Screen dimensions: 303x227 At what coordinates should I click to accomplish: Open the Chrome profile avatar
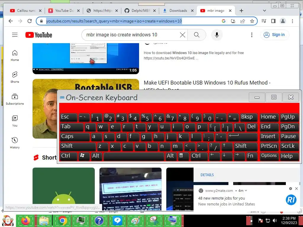[283, 21]
